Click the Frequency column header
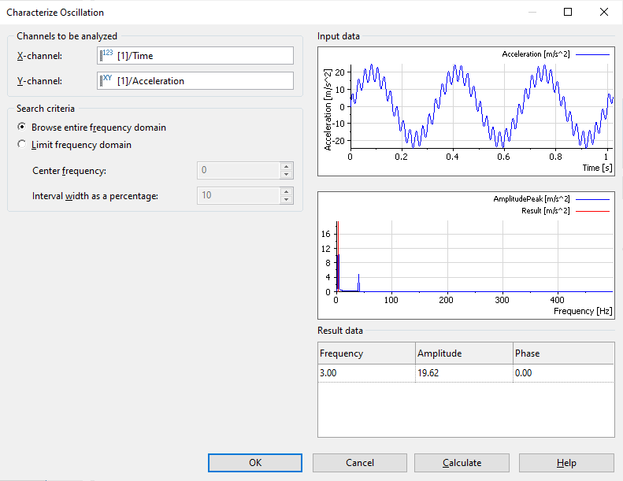This screenshot has width=623, height=481. click(366, 353)
